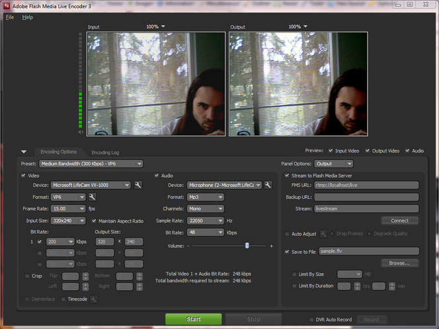Viewport: 439px width, 329px height.
Task: Open Input Size 320x240 dropdown
Action: pyautogui.click(x=68, y=221)
